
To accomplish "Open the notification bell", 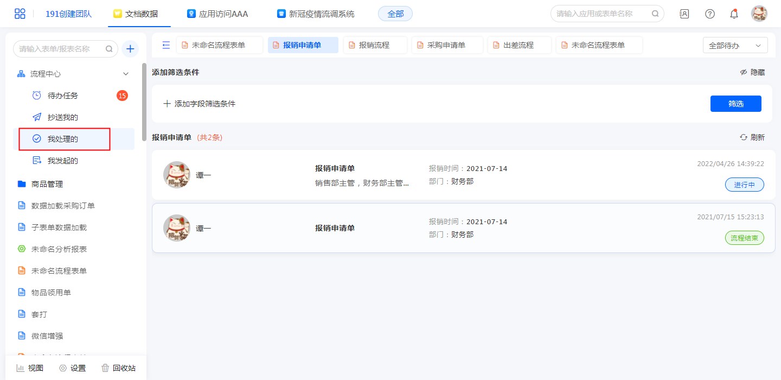I will 734,14.
